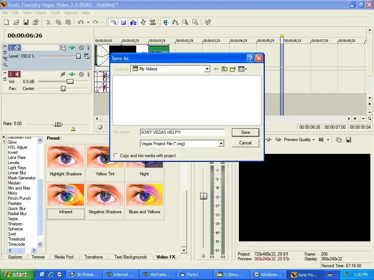Select the Envelope Edit tool icon
The height and width of the screenshot is (280, 374).
tap(175, 22)
